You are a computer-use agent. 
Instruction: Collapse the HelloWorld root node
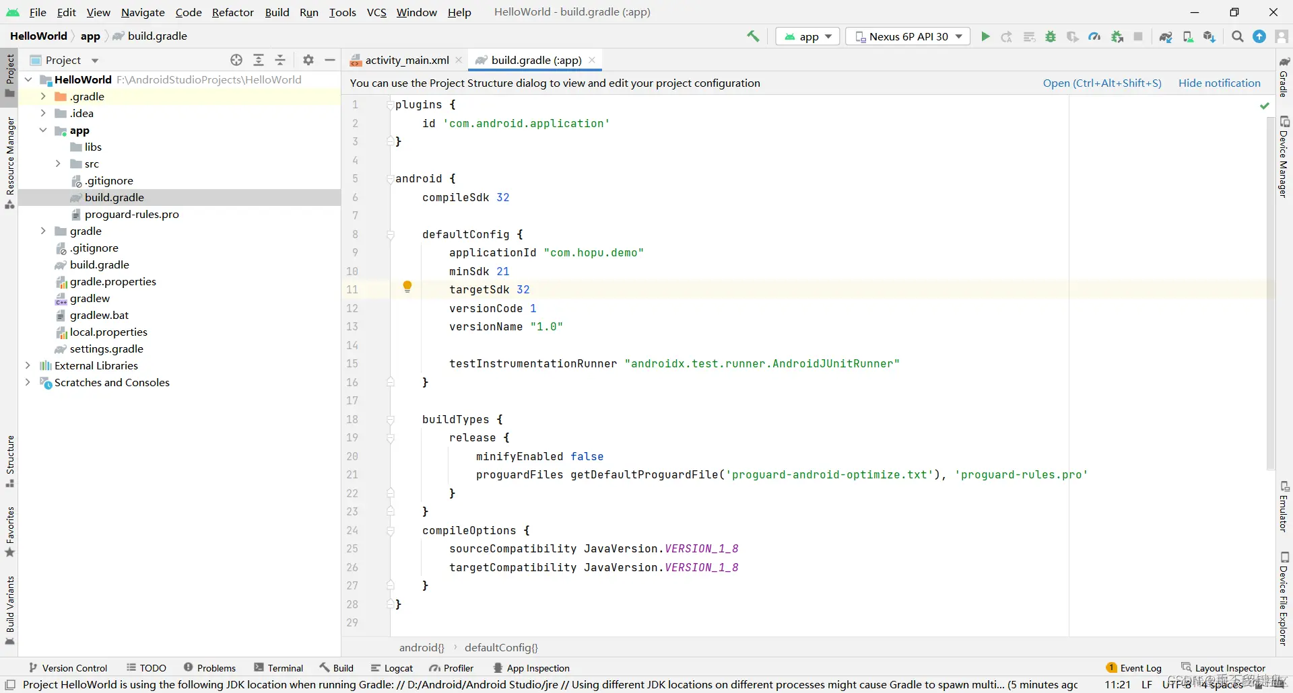(28, 79)
